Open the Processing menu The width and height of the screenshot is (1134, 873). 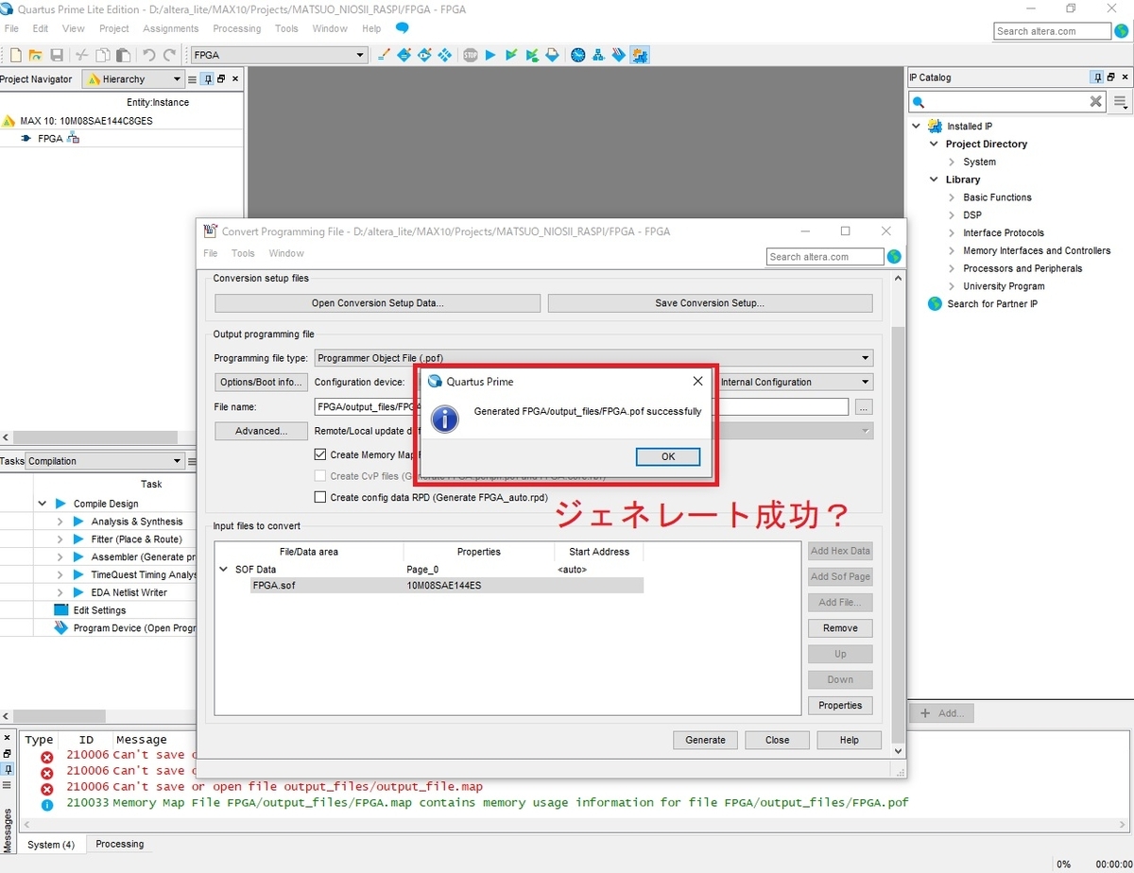pos(237,28)
